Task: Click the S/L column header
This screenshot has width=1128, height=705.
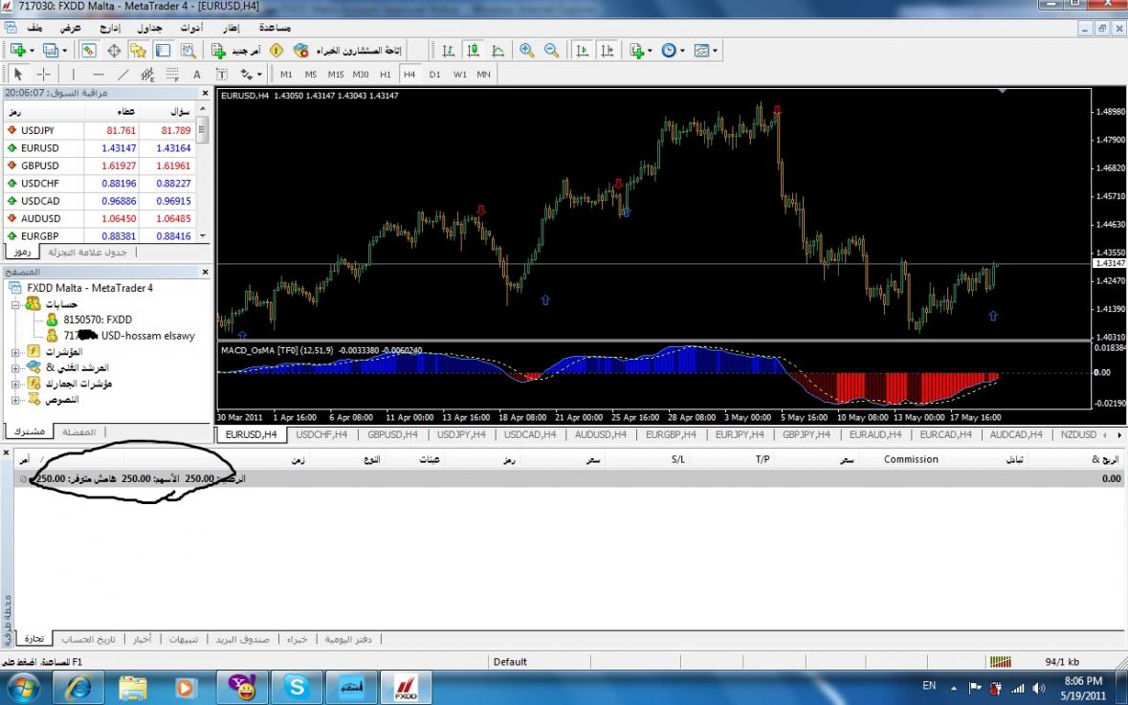Action: point(677,459)
